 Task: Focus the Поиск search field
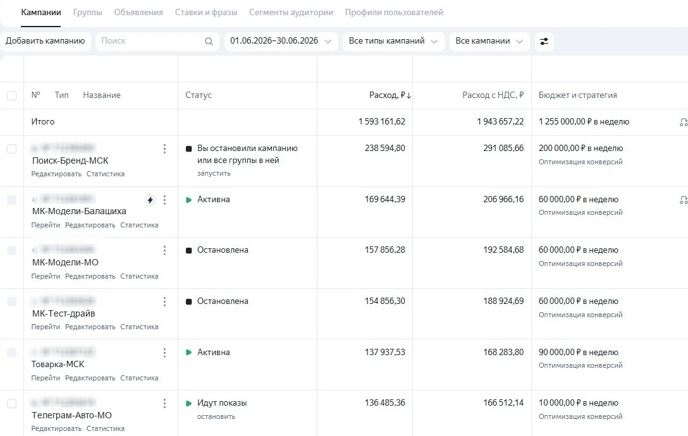click(x=157, y=41)
